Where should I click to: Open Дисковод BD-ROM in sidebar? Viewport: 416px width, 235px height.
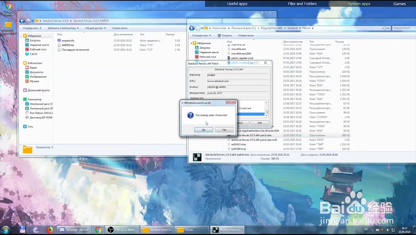[41, 117]
